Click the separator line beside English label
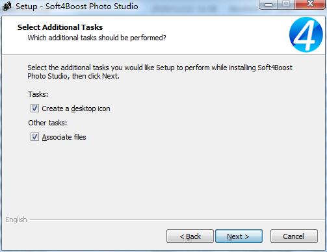Screen dimensions: 327x252 [177, 220]
